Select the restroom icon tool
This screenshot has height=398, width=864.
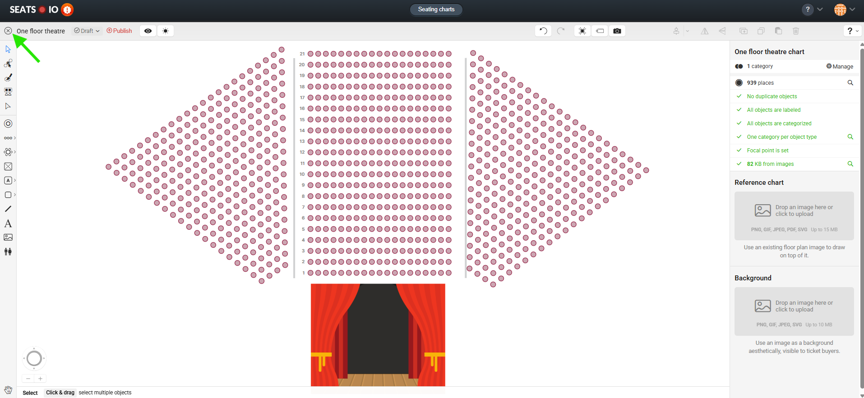click(8, 252)
